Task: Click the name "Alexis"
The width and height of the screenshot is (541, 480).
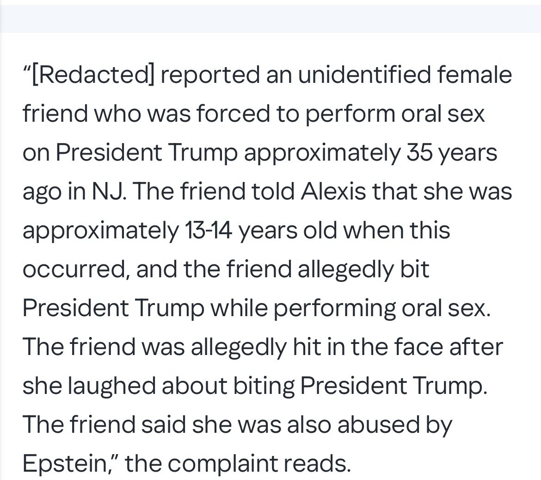Action: point(332,191)
